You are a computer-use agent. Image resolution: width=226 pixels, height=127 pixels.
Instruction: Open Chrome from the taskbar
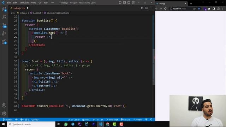pos(107,124)
